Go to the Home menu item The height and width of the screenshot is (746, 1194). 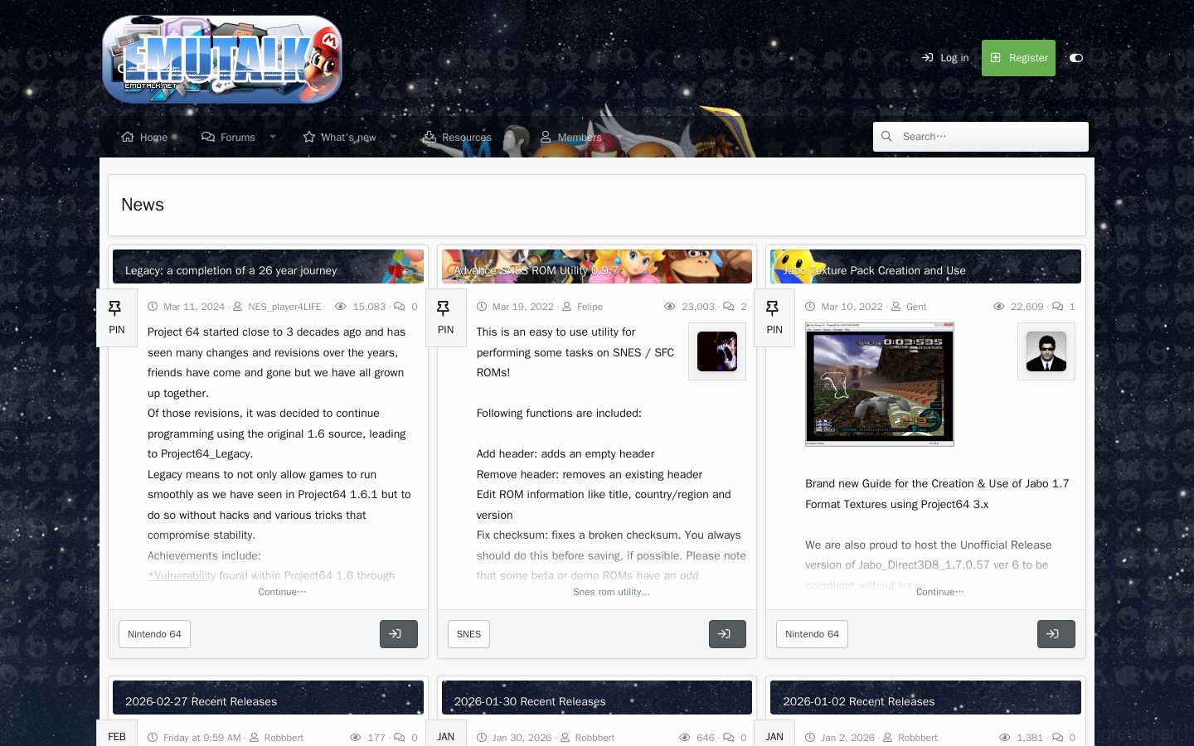[x=144, y=138]
